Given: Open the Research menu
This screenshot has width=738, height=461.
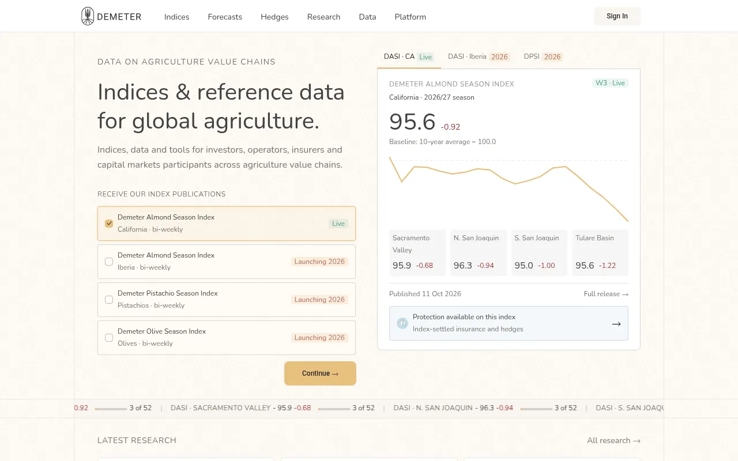Looking at the screenshot, I should point(323,17).
